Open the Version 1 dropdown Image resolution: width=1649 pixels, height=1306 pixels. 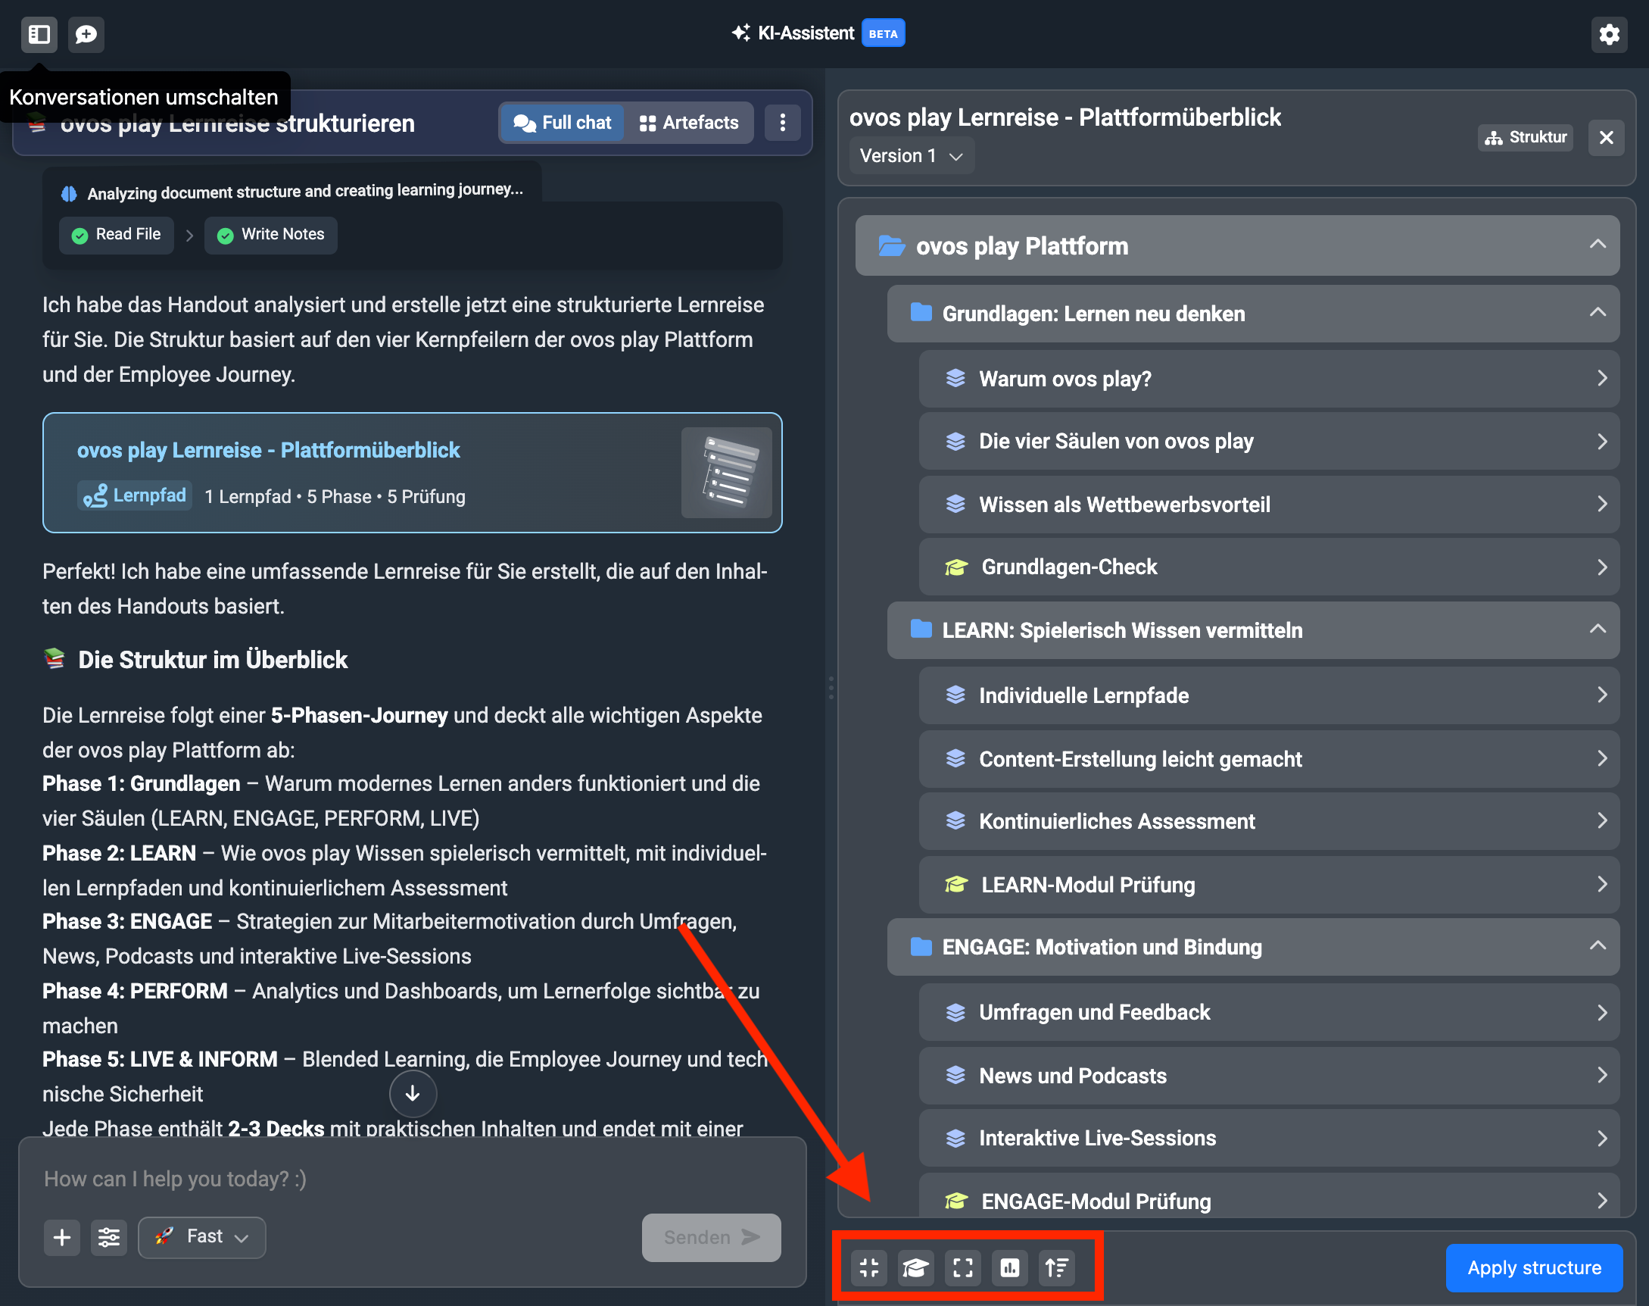(x=911, y=156)
